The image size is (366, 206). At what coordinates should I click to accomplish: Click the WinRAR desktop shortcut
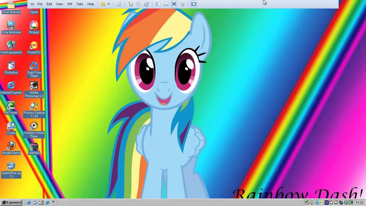point(34,148)
